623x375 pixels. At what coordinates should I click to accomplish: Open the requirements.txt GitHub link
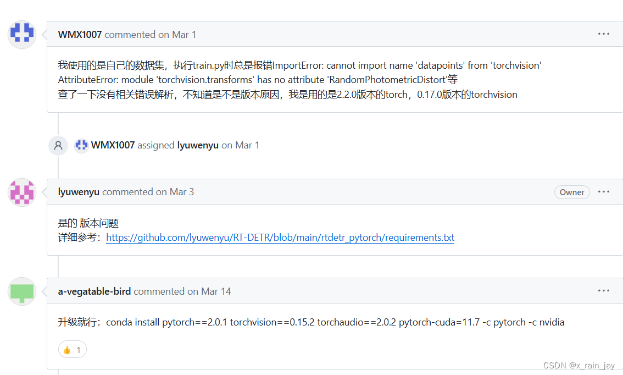click(280, 238)
